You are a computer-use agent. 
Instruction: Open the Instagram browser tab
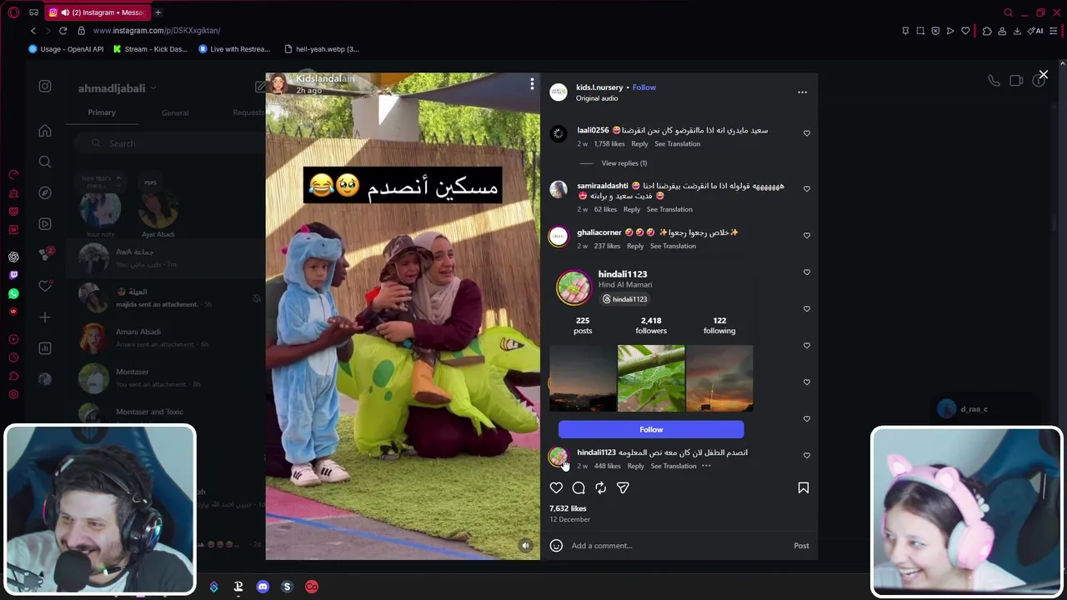click(x=96, y=12)
